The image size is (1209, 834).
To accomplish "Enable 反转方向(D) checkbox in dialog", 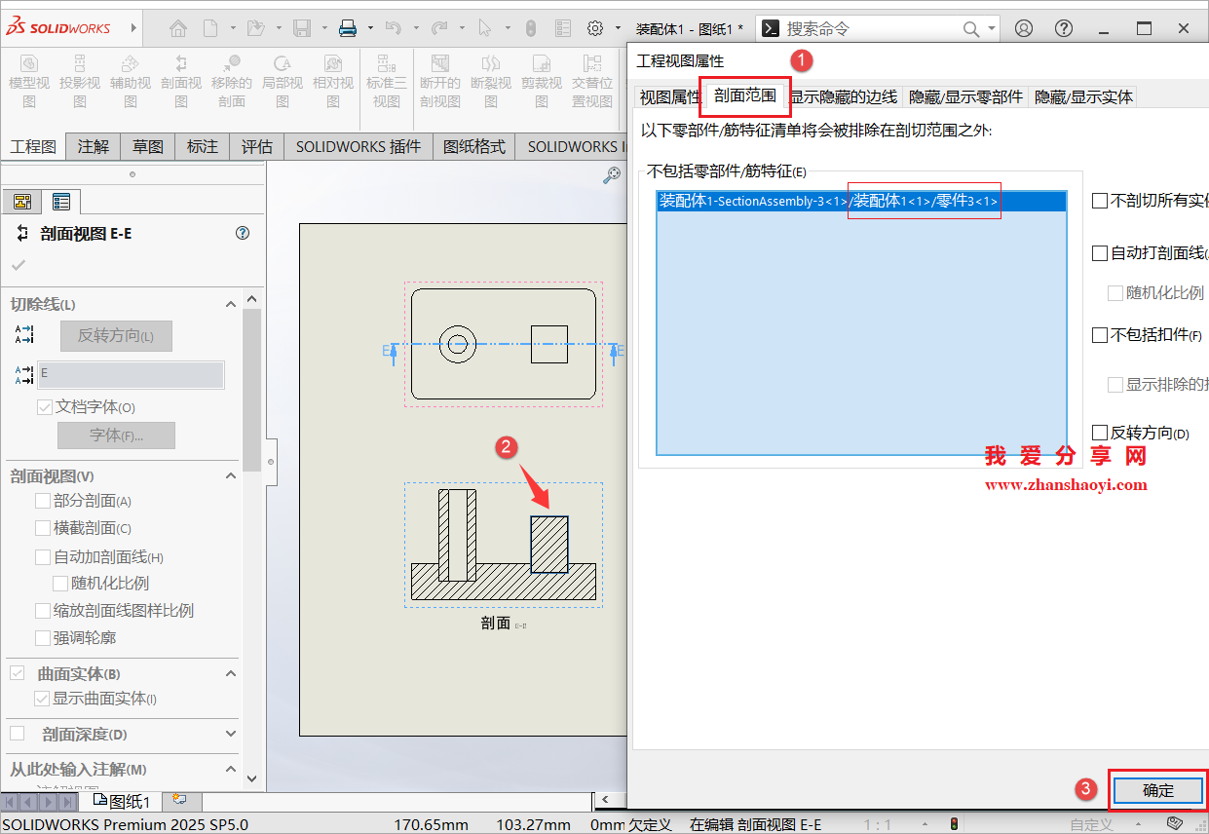I will click(1100, 433).
